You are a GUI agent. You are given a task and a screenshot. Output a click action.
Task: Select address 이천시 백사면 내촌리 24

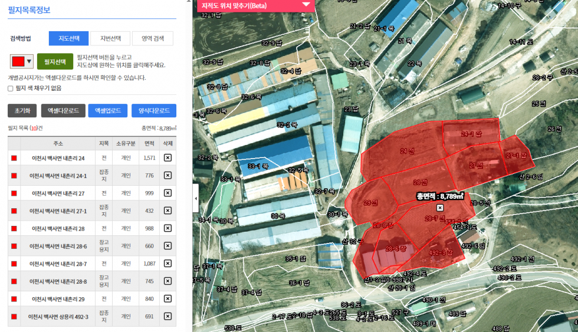[x=58, y=158]
